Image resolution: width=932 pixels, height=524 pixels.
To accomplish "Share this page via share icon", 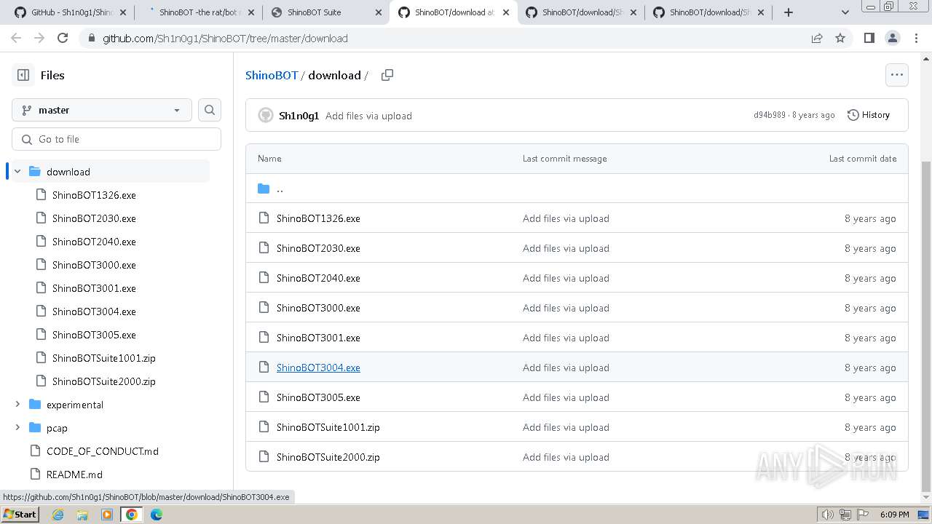I will point(817,38).
